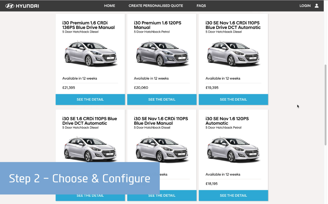Go to the FAQs page
This screenshot has width=328, height=204.
tap(201, 6)
